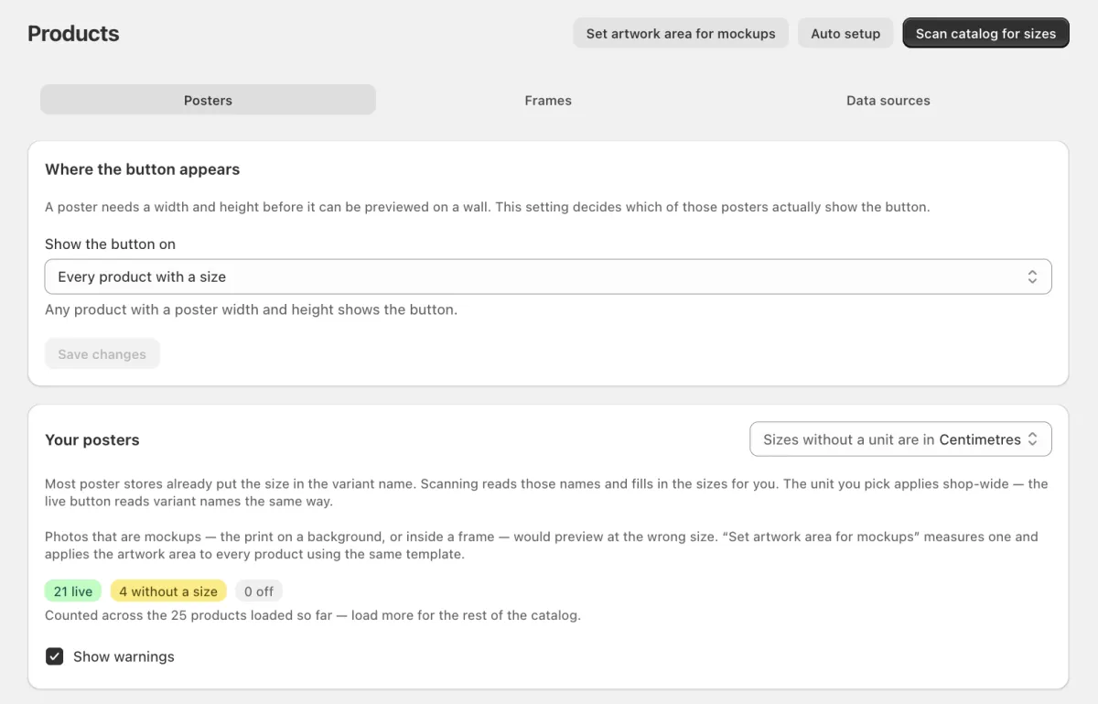Screen dimensions: 1098x704
Task: Open the Show the button on dropdown
Action: 548,276
